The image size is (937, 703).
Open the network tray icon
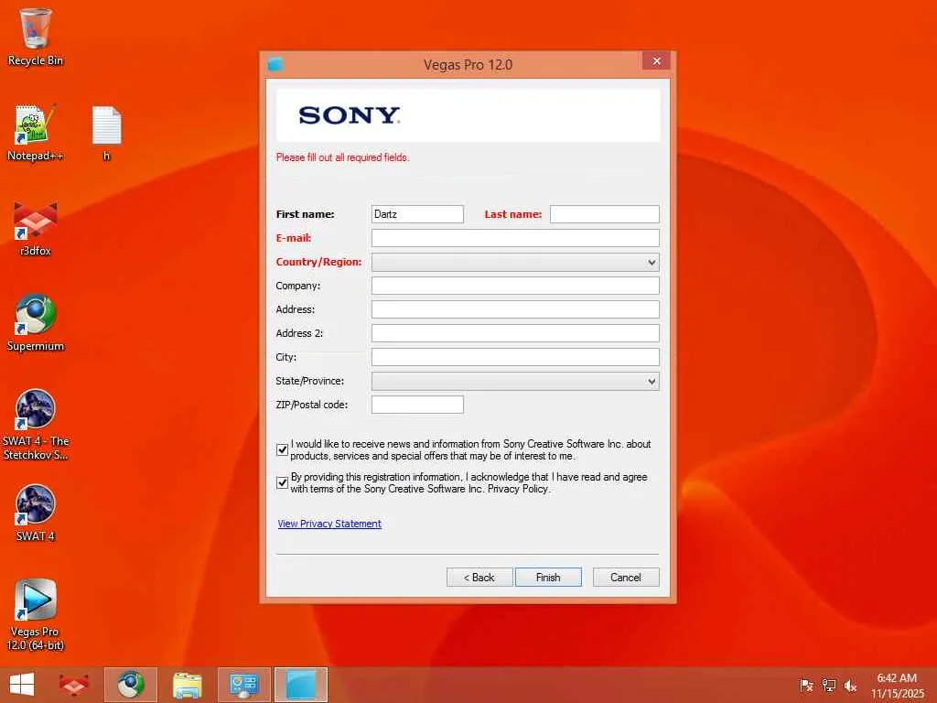click(x=828, y=685)
